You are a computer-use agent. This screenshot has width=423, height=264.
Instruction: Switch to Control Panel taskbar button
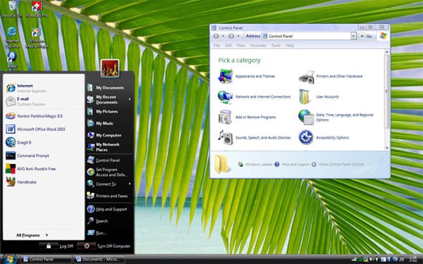(x=46, y=259)
